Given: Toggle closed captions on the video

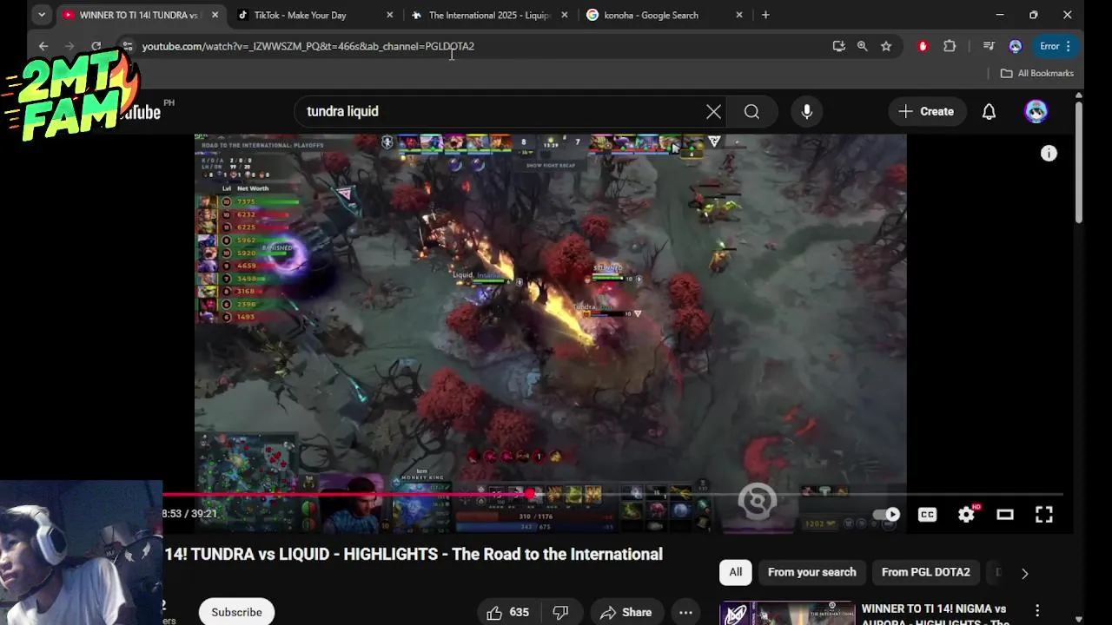Looking at the screenshot, I should 928,515.
